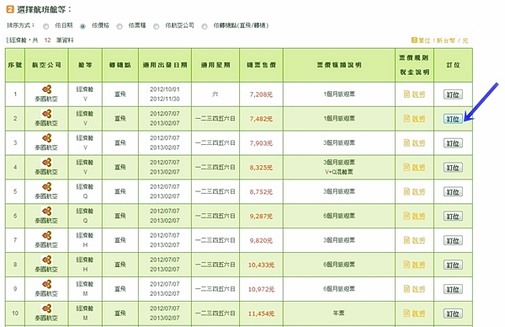This screenshot has height=327, width=505.
Task: Click the 機票售價 column header
Action: pyautogui.click(x=261, y=65)
